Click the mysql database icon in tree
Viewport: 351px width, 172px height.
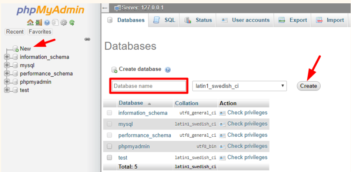15,65
